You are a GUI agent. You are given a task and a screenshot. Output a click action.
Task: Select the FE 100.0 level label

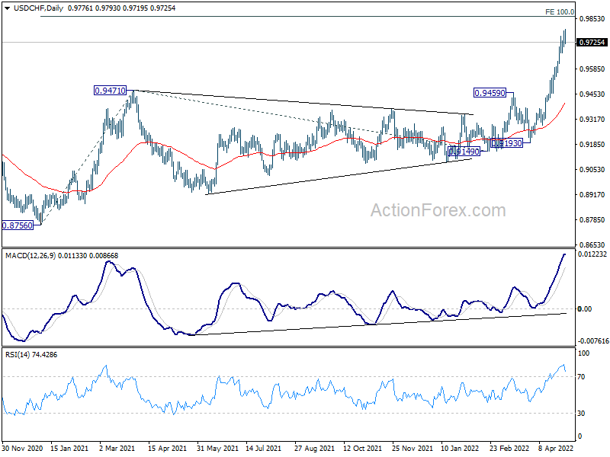[x=560, y=12]
